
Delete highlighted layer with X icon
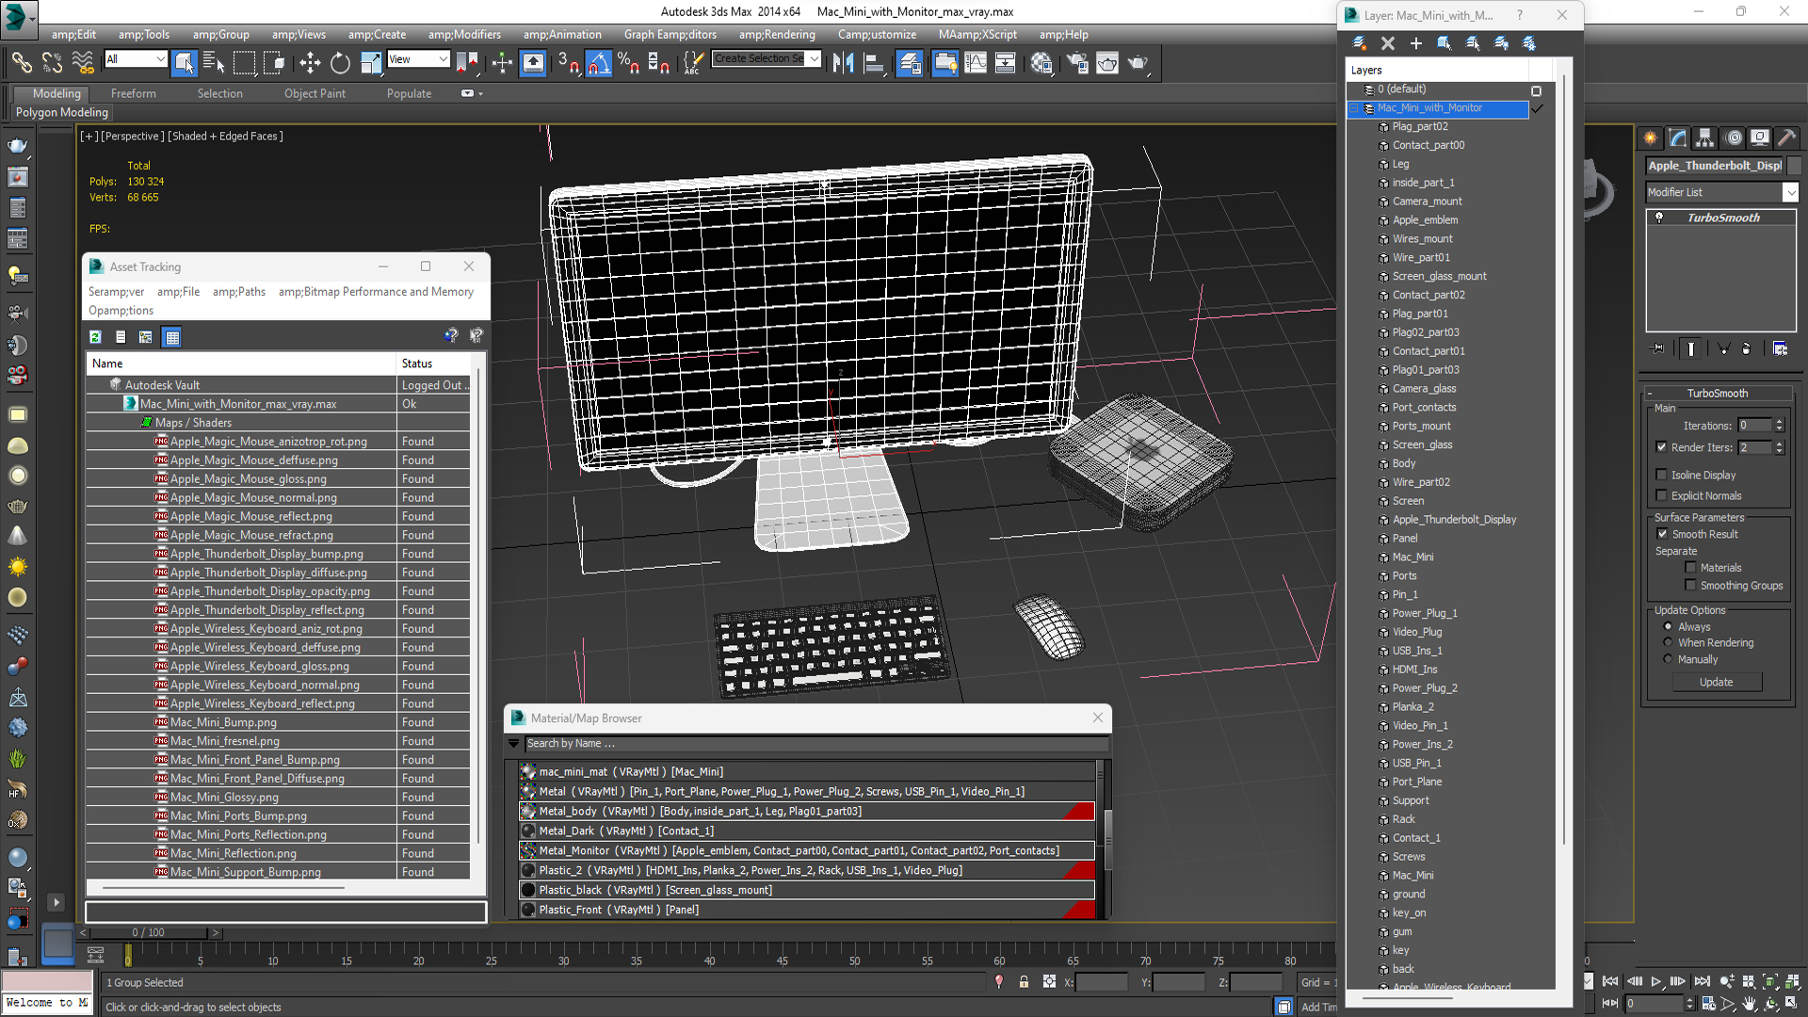tap(1387, 43)
